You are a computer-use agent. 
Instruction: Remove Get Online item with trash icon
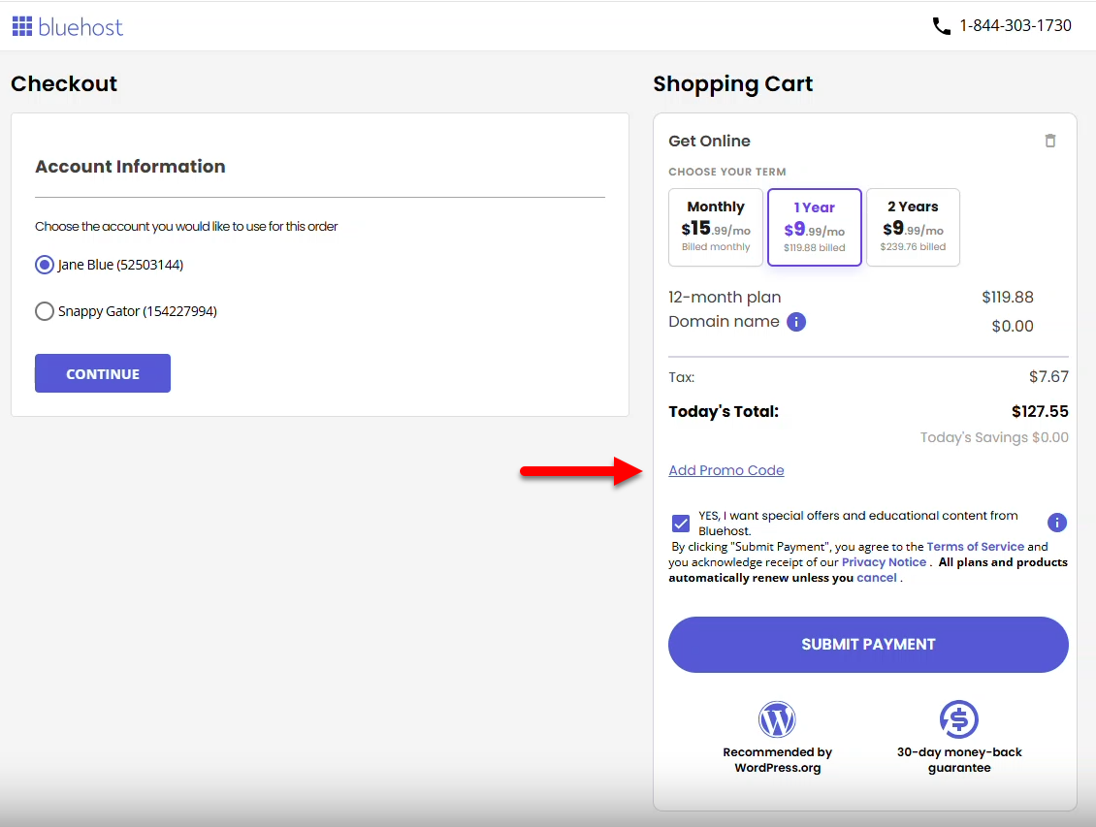click(x=1049, y=141)
